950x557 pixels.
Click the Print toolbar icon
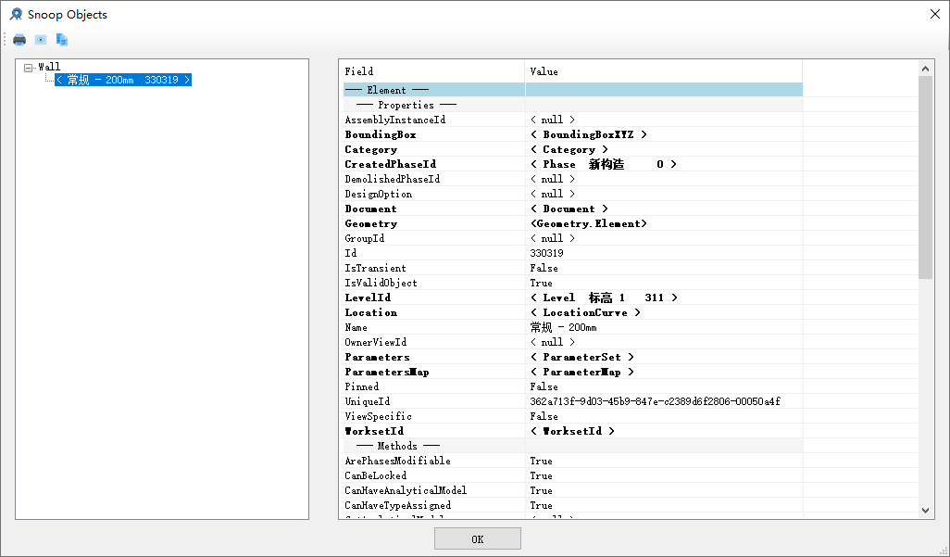tap(19, 40)
